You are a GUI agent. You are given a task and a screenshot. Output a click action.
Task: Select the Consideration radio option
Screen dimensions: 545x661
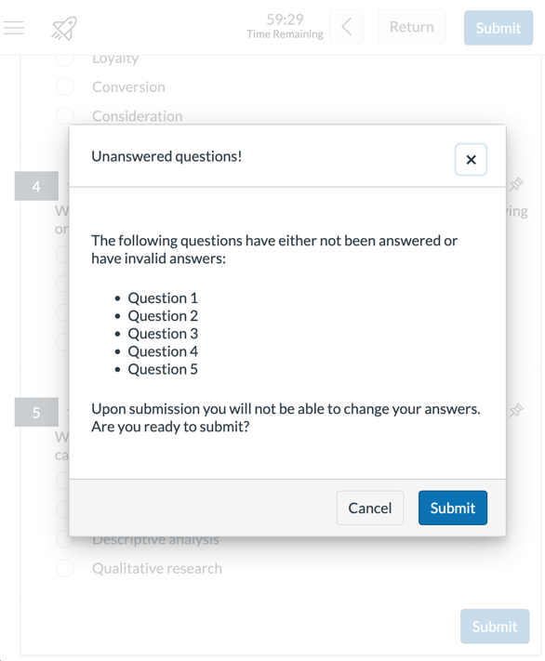[64, 116]
